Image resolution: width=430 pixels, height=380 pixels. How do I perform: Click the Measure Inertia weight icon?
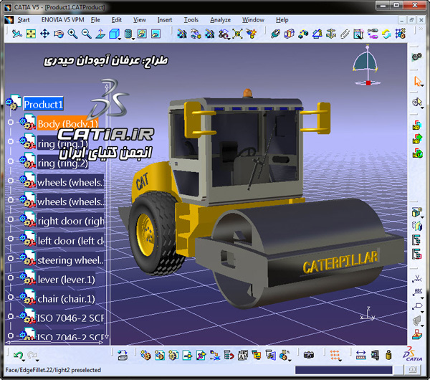[388, 355]
